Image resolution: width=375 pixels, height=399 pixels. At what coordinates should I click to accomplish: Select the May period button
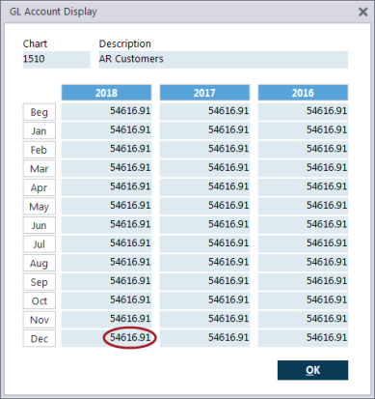click(x=40, y=207)
